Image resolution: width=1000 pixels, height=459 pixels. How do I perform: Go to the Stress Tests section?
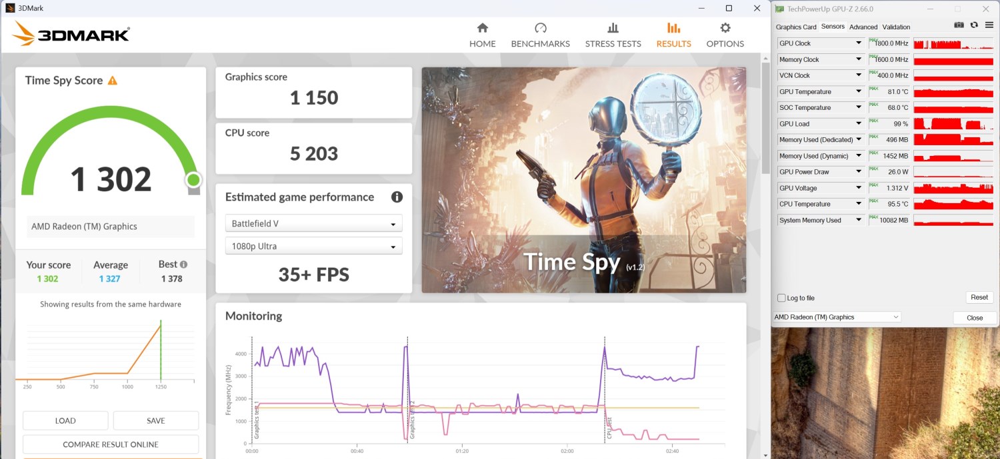point(613,35)
